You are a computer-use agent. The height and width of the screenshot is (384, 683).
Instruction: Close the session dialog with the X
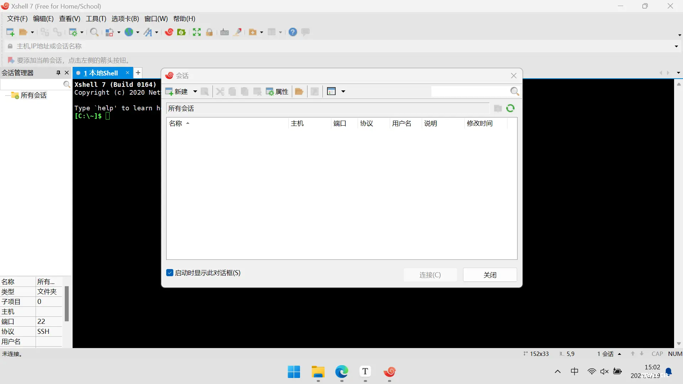tap(514, 75)
